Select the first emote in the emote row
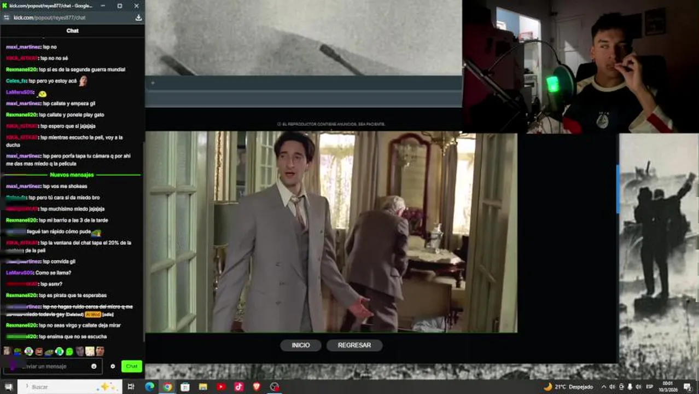 (7, 351)
